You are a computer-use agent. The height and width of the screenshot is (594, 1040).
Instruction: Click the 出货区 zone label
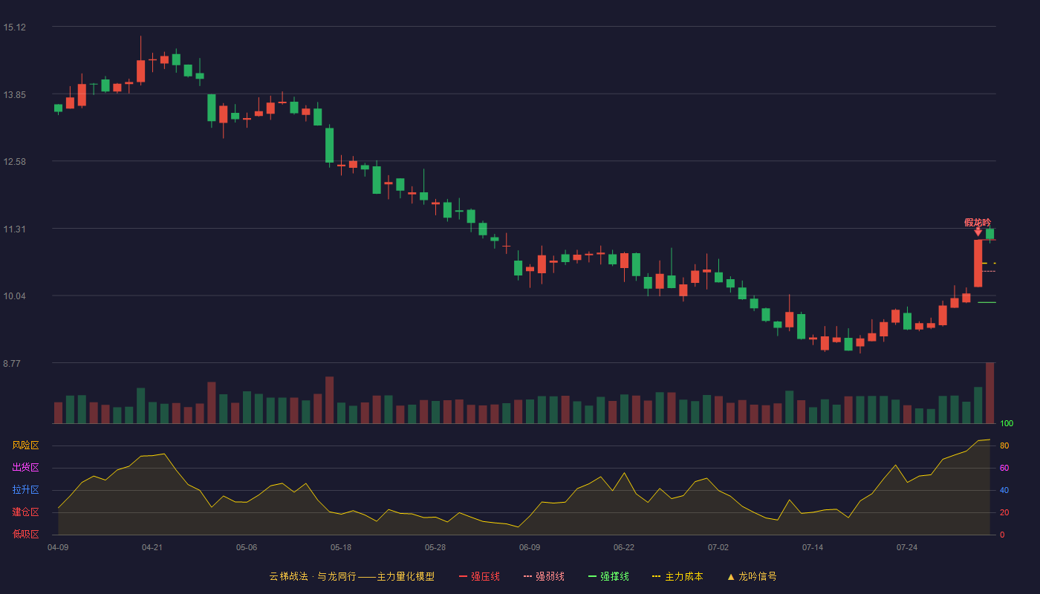click(x=26, y=468)
